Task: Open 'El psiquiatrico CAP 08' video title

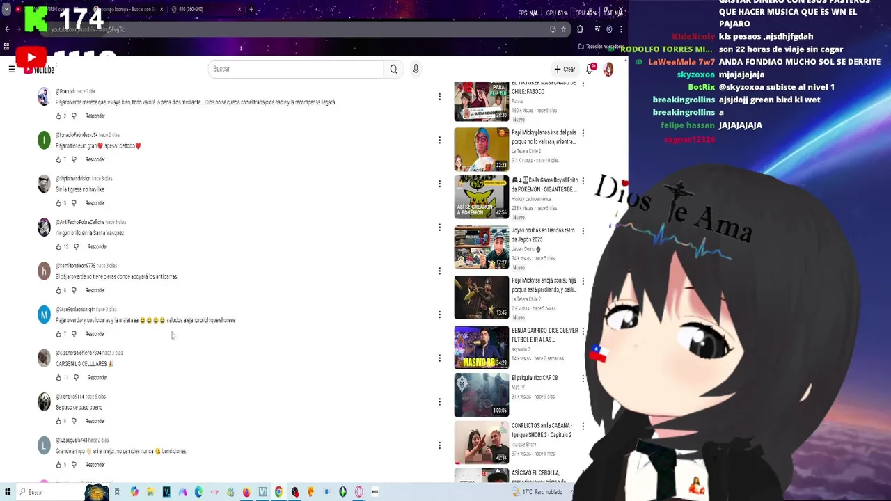Action: coord(535,378)
